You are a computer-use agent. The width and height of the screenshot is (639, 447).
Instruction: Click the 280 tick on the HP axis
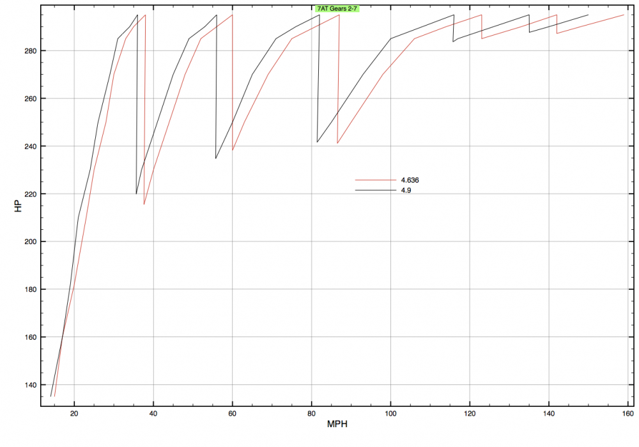coord(31,51)
